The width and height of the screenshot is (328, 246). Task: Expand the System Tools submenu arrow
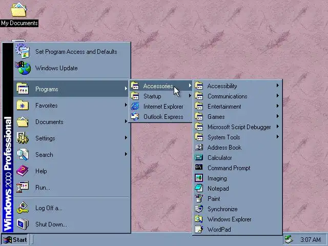(x=278, y=137)
